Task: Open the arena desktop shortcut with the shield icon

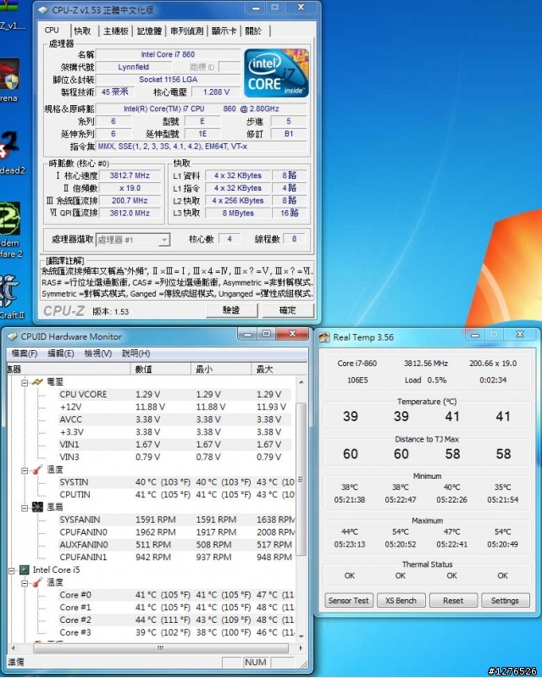Action: point(8,80)
